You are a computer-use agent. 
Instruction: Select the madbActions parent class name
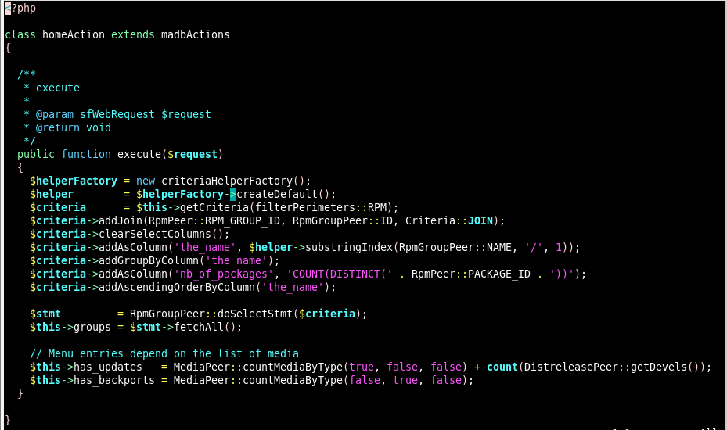(196, 35)
